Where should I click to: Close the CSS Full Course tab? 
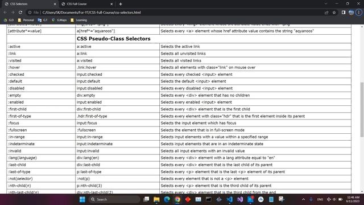click(111, 4)
